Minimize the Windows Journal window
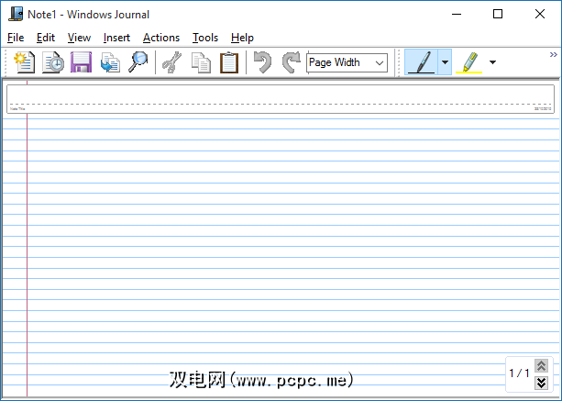The image size is (562, 401). point(457,14)
